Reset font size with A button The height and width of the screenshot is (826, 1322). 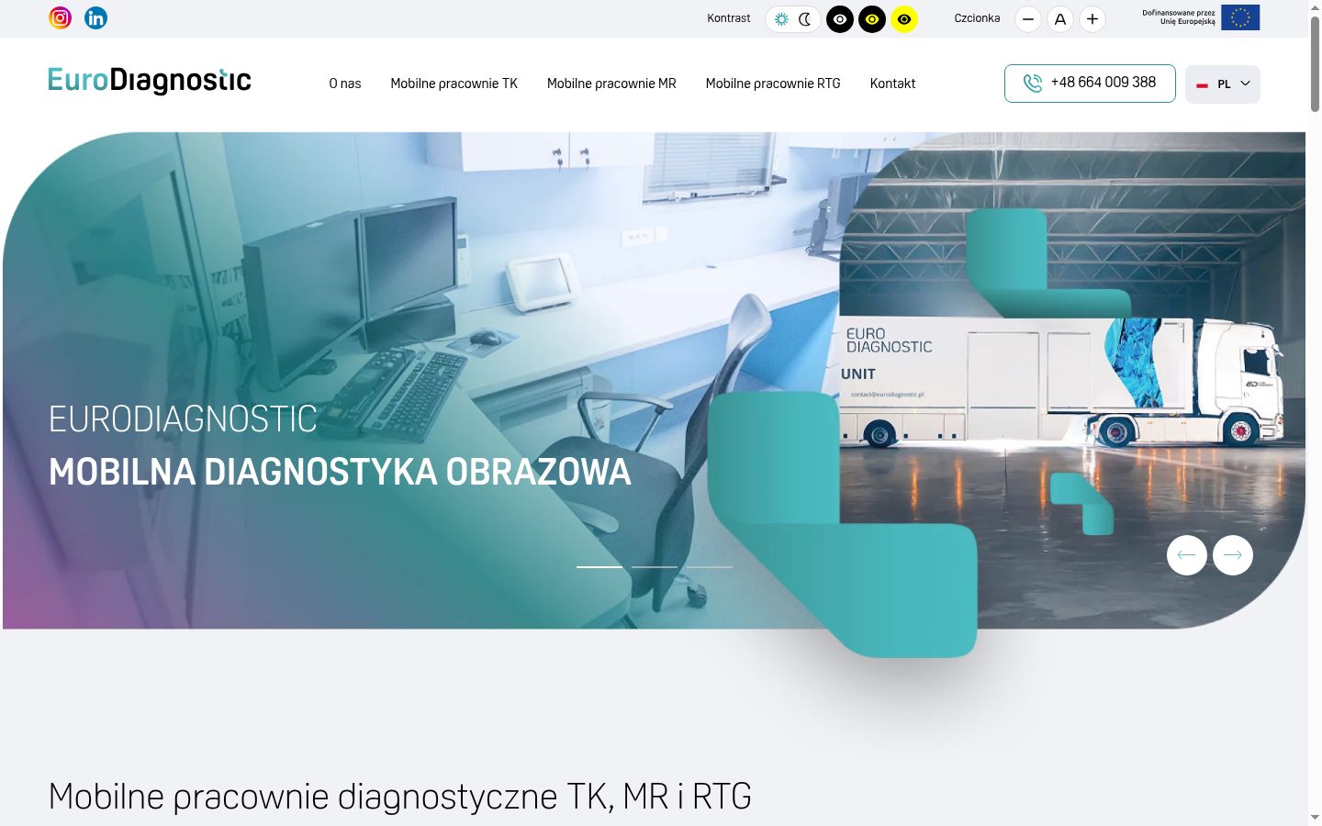(x=1060, y=19)
